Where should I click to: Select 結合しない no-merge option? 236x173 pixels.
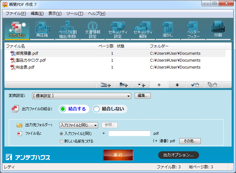(110, 109)
